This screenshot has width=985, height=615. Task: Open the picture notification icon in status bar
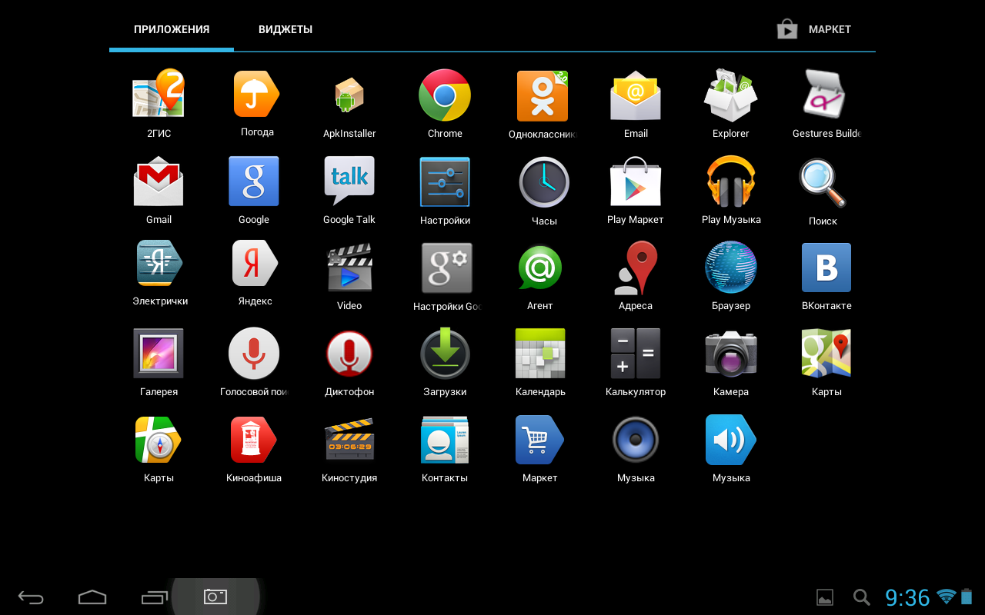pos(825,597)
